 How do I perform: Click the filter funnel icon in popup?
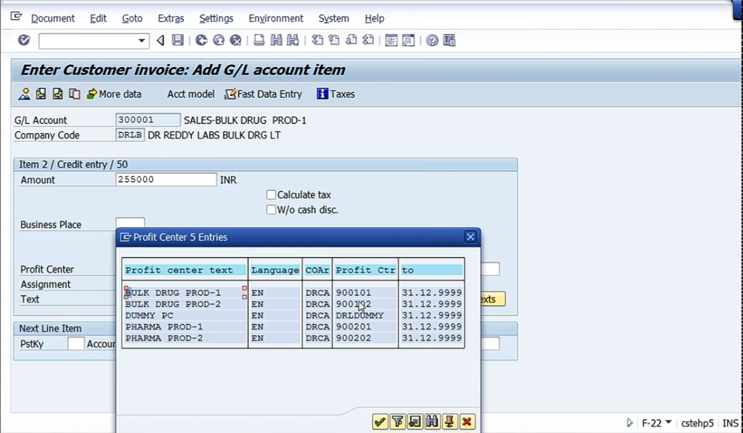(x=397, y=421)
